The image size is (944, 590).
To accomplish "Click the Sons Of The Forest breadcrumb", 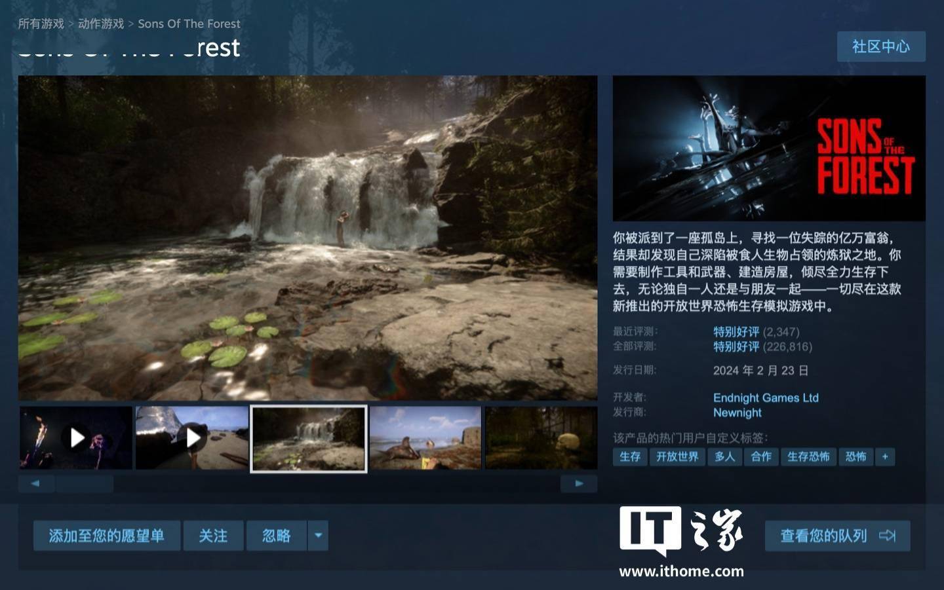I will point(189,24).
